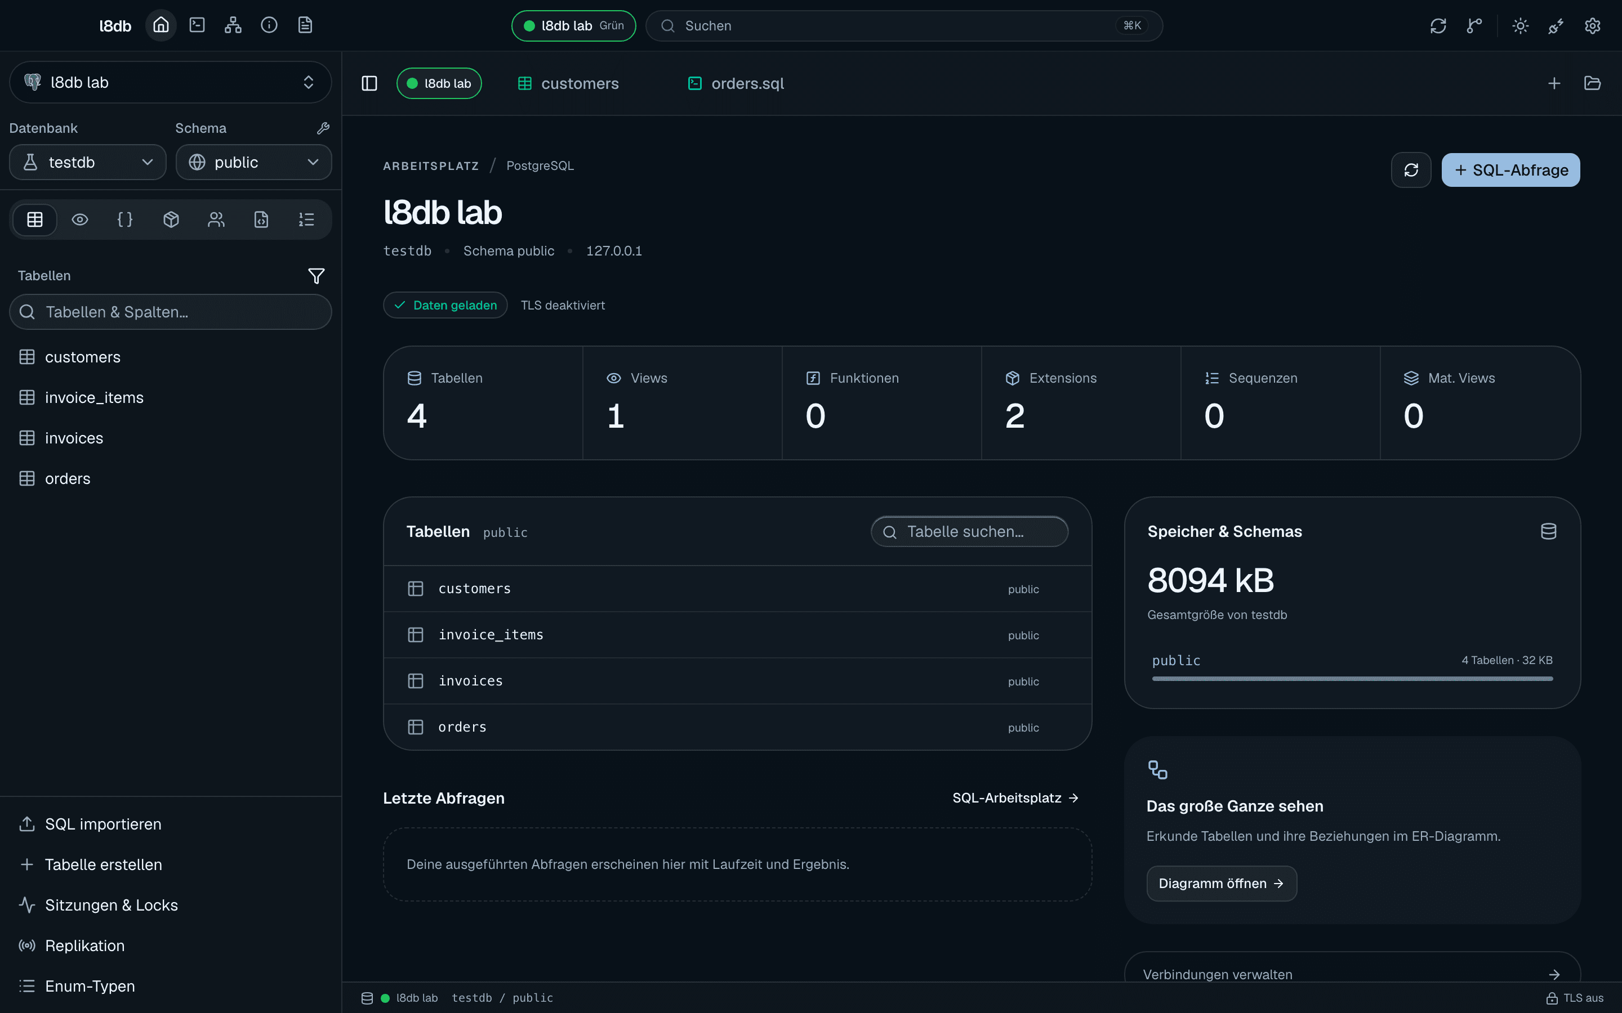Open Enum-Typen in sidebar

pyautogui.click(x=170, y=986)
